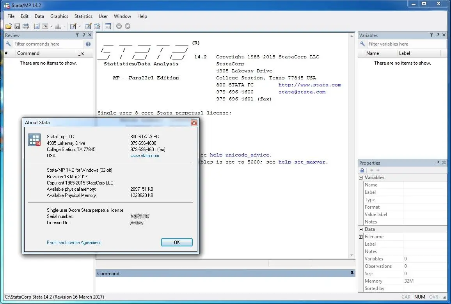This screenshot has height=304, width=451.
Task: Click the Filter variables here field
Action: tap(407, 44)
